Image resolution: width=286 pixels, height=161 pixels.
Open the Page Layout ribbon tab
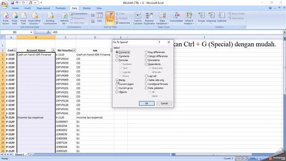[43, 8]
